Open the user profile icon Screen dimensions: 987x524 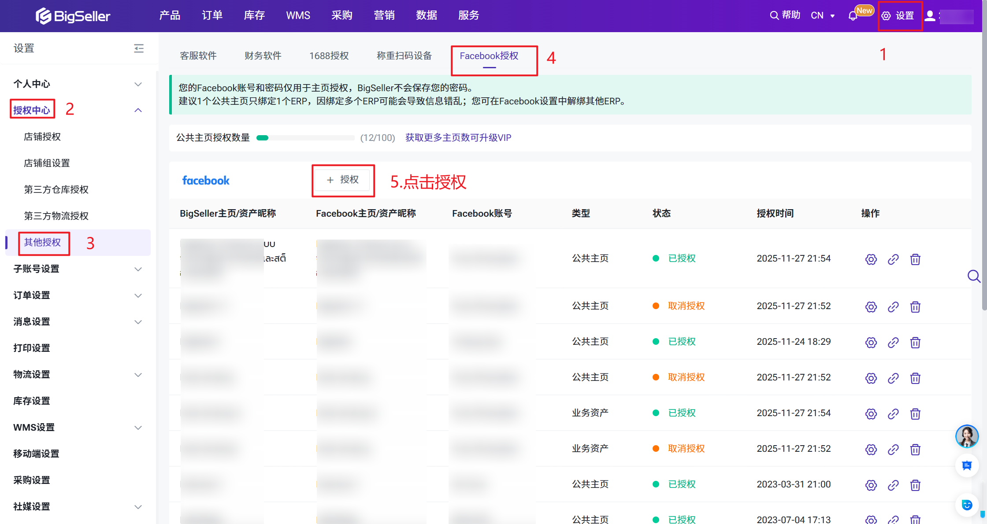tap(930, 16)
